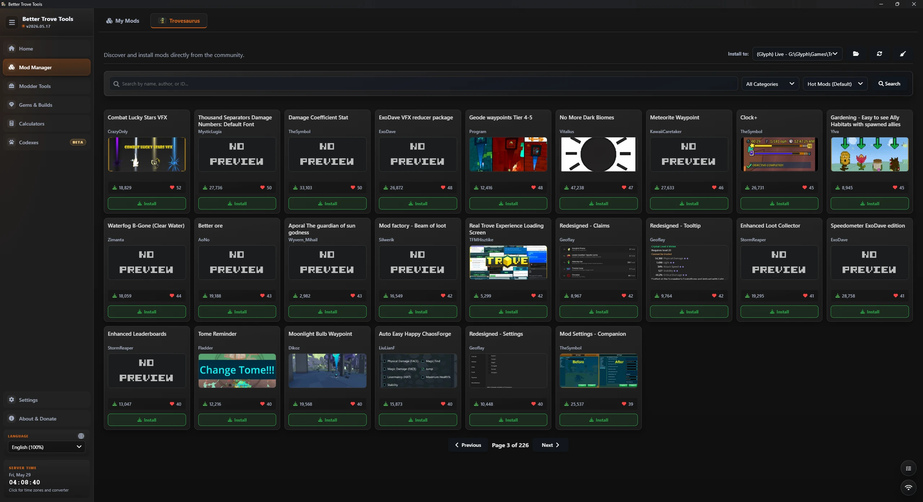Go to the Next page
The height and width of the screenshot is (502, 923).
coord(550,445)
